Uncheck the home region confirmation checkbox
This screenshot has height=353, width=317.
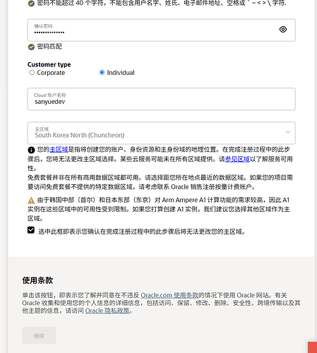point(31,230)
